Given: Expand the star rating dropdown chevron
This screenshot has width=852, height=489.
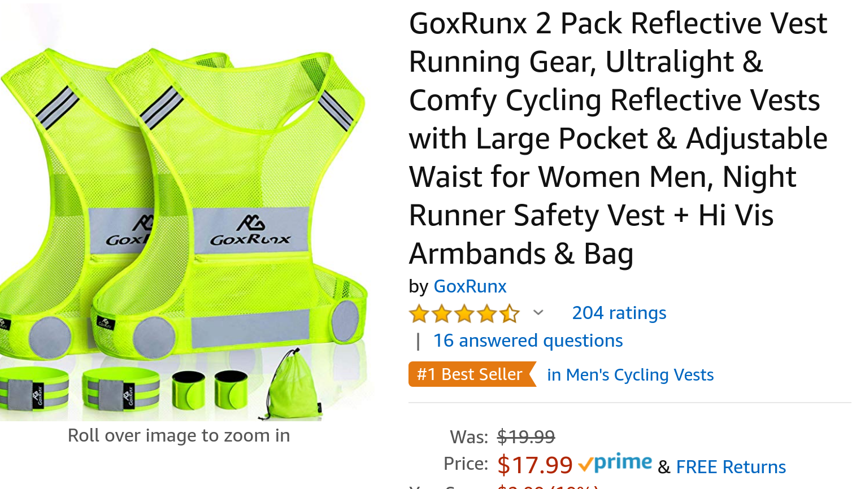Looking at the screenshot, I should 538,312.
